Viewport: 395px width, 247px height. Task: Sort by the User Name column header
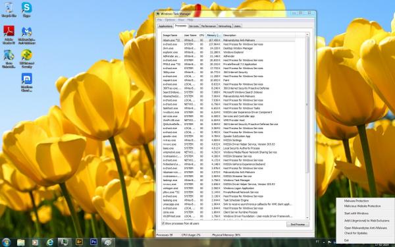coord(191,36)
